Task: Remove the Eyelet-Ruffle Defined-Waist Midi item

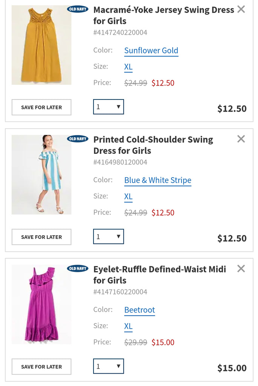Action: click(x=241, y=268)
